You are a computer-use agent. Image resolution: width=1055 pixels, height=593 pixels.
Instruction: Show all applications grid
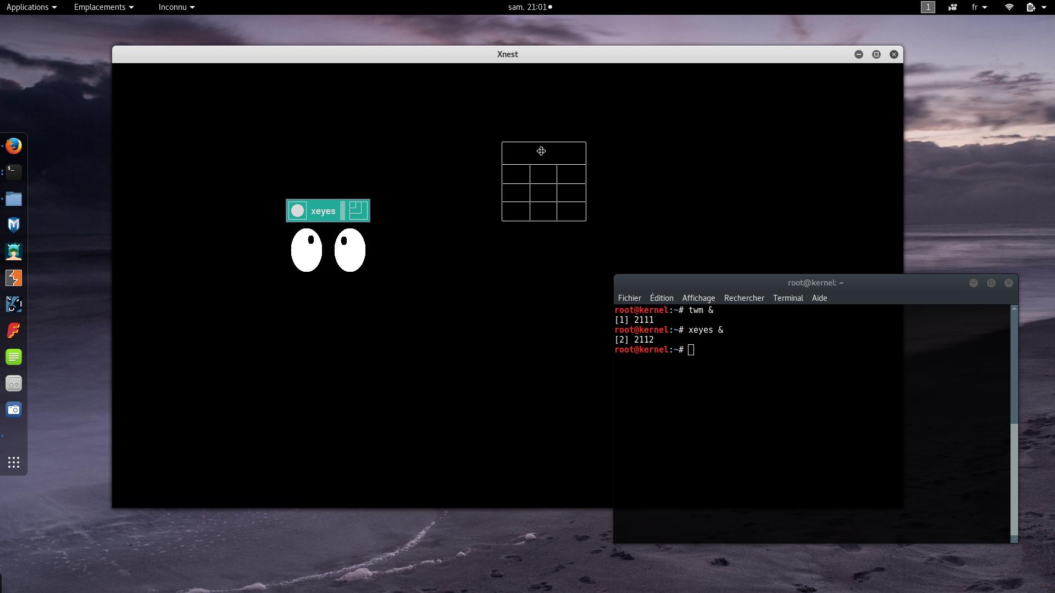pyautogui.click(x=14, y=462)
